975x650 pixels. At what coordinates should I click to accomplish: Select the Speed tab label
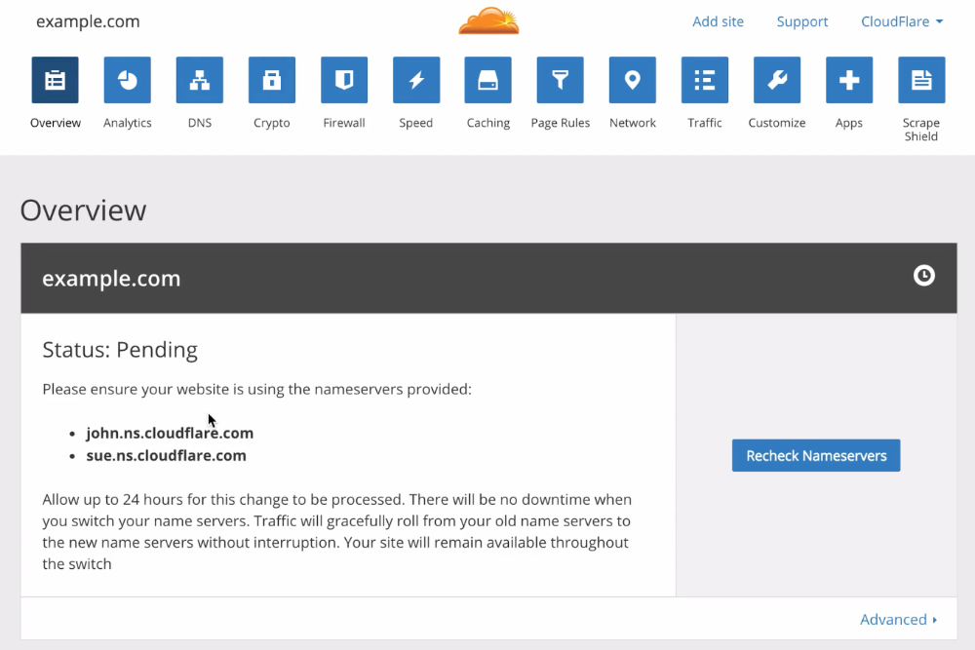(x=416, y=123)
